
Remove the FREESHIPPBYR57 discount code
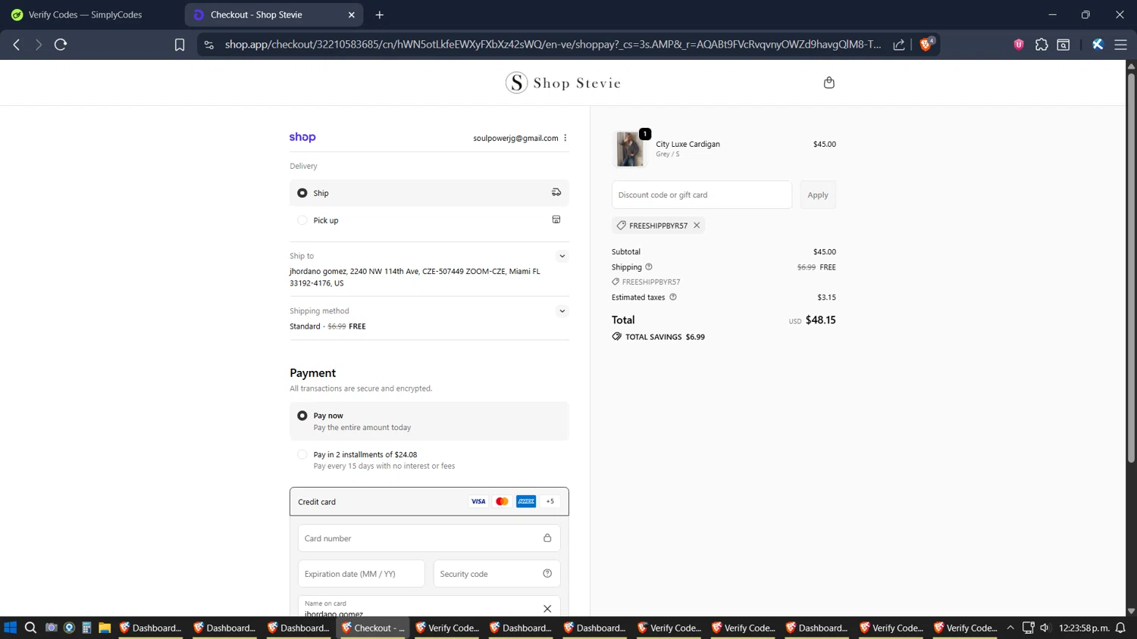(x=697, y=225)
